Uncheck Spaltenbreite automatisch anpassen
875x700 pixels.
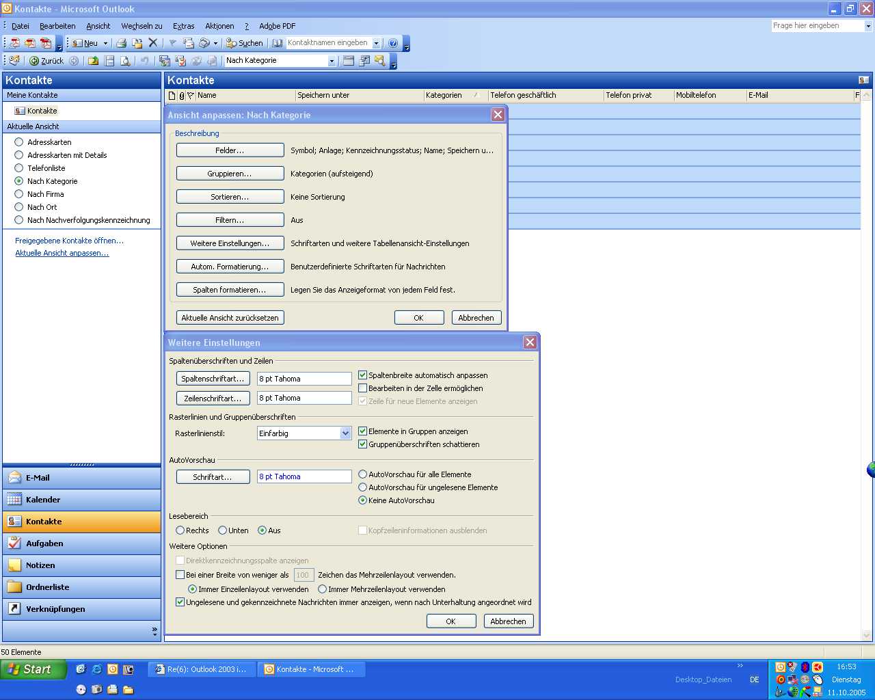pos(363,375)
